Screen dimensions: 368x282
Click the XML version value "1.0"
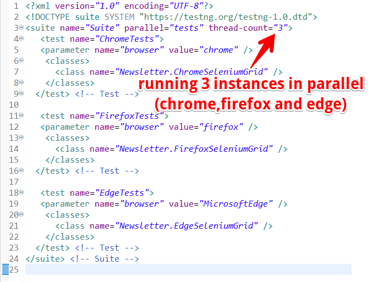click(x=107, y=6)
